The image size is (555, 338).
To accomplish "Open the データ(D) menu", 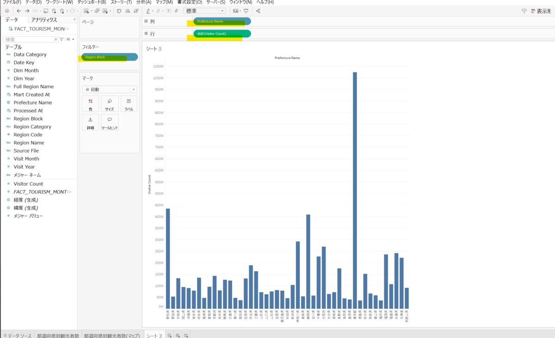I will (x=33, y=2).
